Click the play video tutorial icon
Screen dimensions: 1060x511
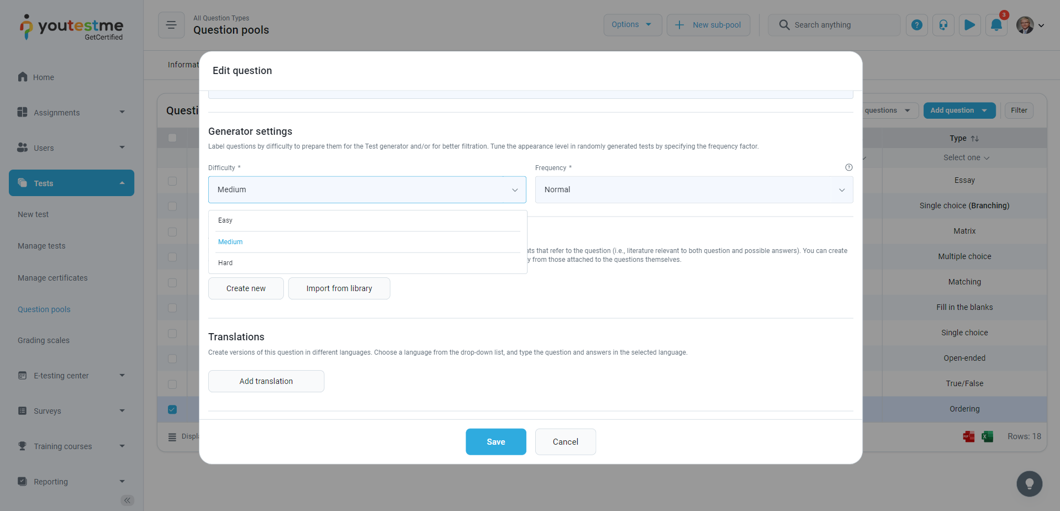(969, 25)
